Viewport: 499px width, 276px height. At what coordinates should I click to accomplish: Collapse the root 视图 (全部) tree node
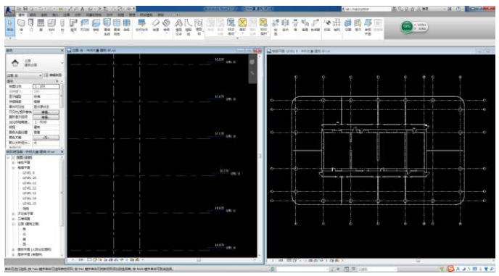9,157
